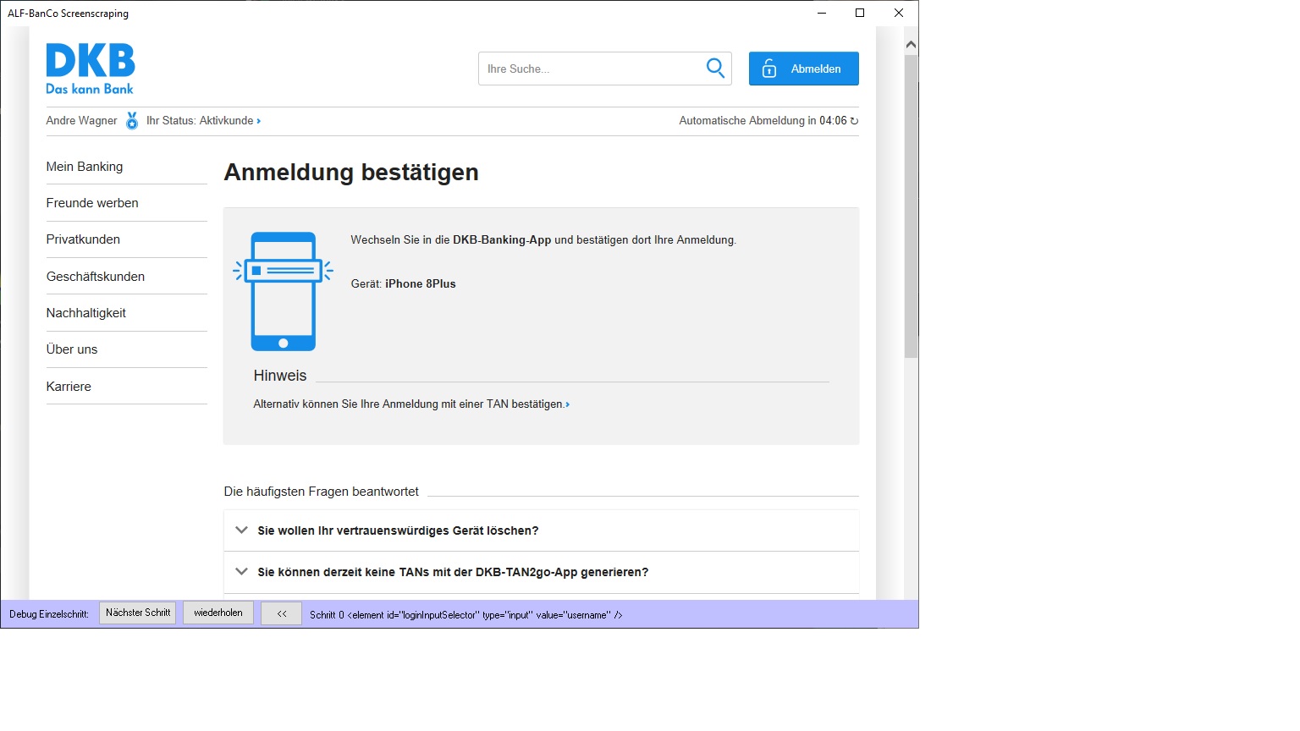Click the user name 'Andre Wagner'
This screenshot has width=1300, height=731.
[82, 121]
